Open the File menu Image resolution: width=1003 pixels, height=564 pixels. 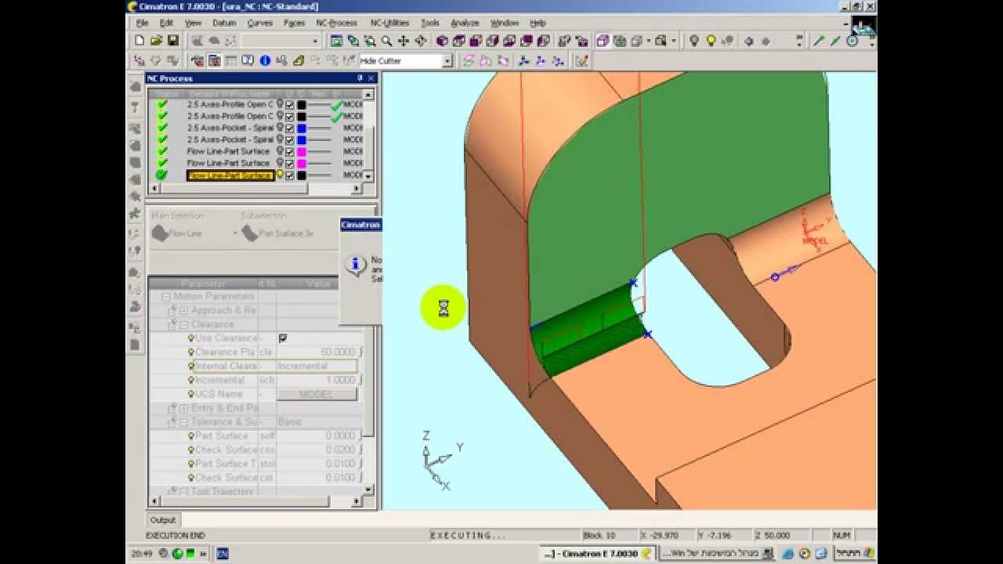[142, 23]
